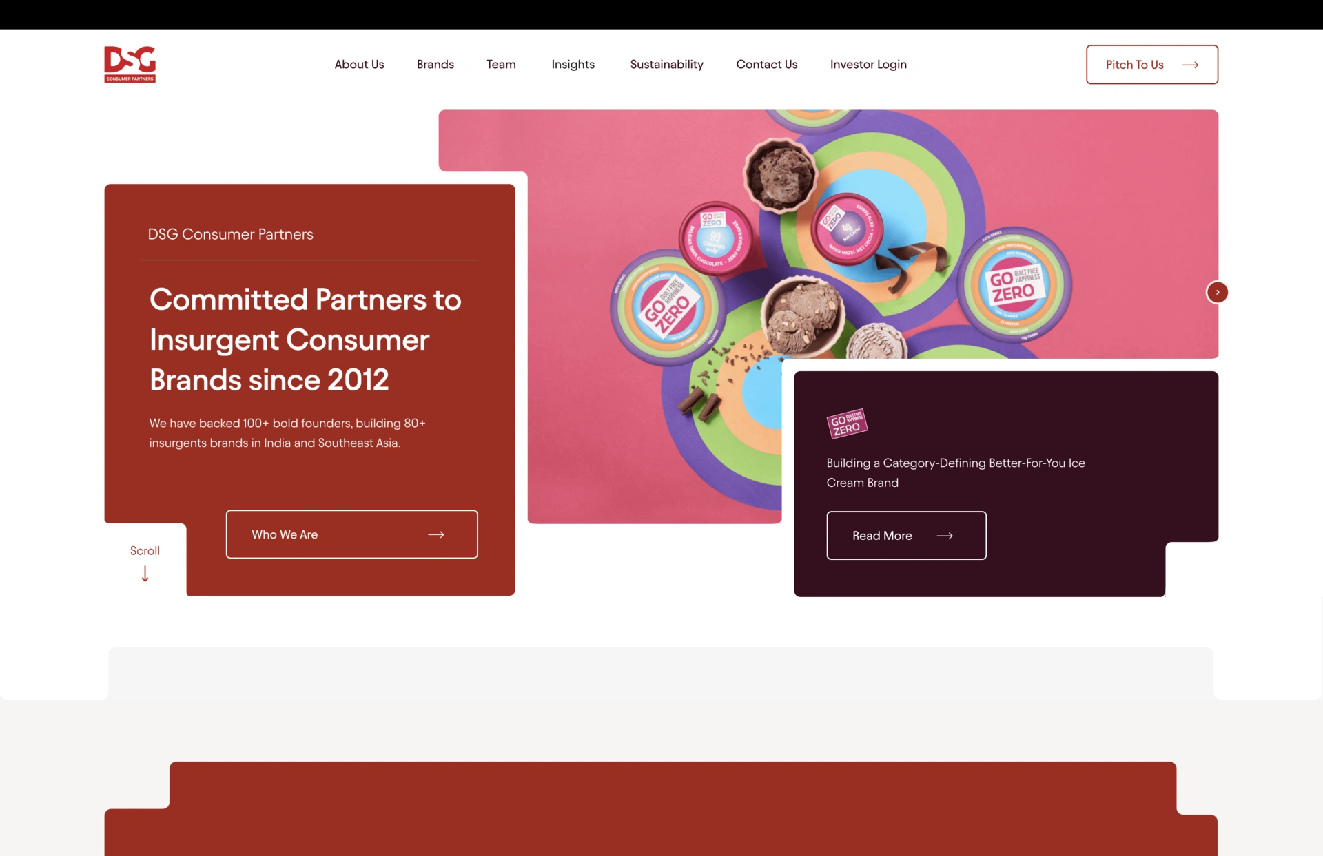Click the Go Zero ice cream brand headline
The height and width of the screenshot is (856, 1323).
pyautogui.click(x=956, y=472)
